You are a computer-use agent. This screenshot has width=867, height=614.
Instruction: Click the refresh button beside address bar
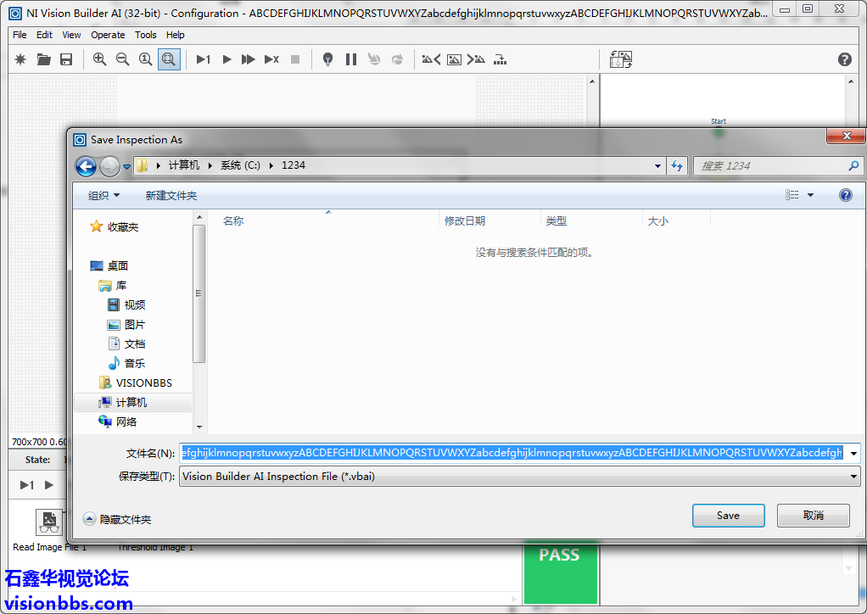677,165
